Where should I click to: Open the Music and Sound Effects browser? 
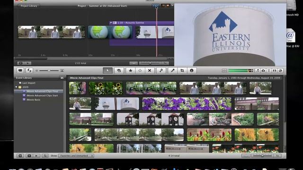[x=258, y=70]
